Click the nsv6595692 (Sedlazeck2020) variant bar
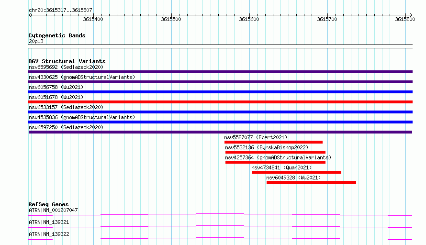The image size is (426, 245). click(220, 72)
